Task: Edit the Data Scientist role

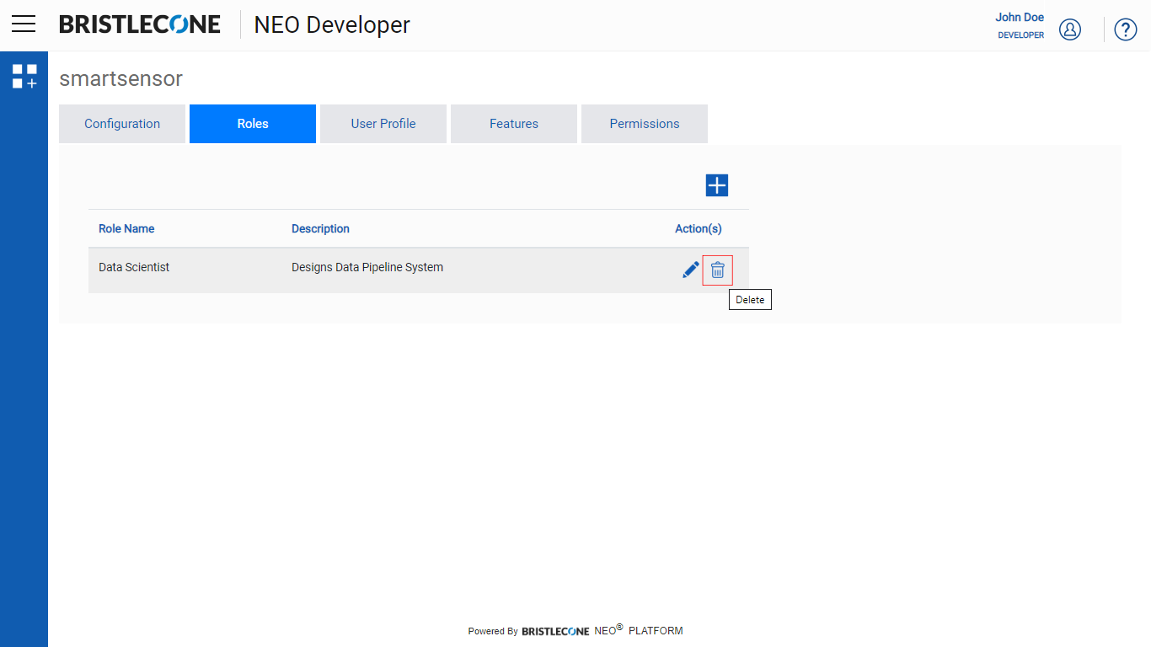Action: point(691,270)
